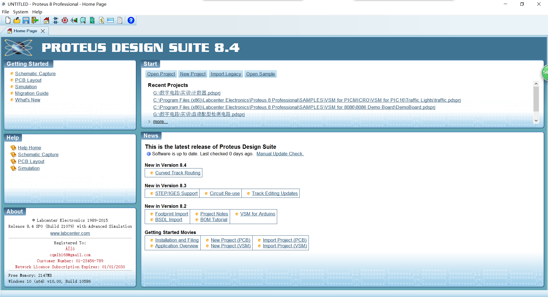Image resolution: width=548 pixels, height=297 pixels.
Task: Click the Open Sample button
Action: tap(261, 74)
